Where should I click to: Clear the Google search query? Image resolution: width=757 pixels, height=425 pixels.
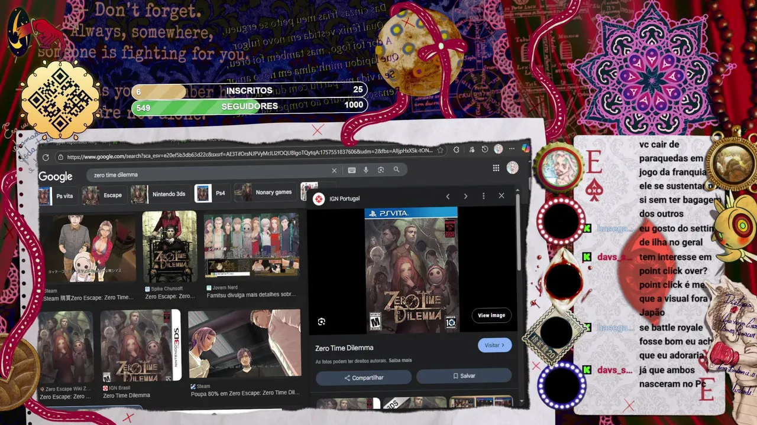[x=334, y=171]
